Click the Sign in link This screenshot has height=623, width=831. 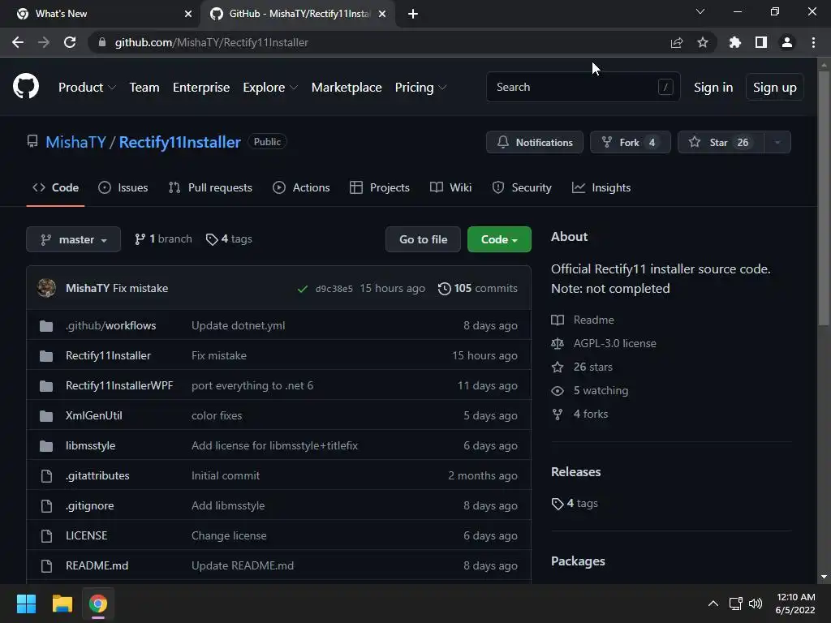713,88
